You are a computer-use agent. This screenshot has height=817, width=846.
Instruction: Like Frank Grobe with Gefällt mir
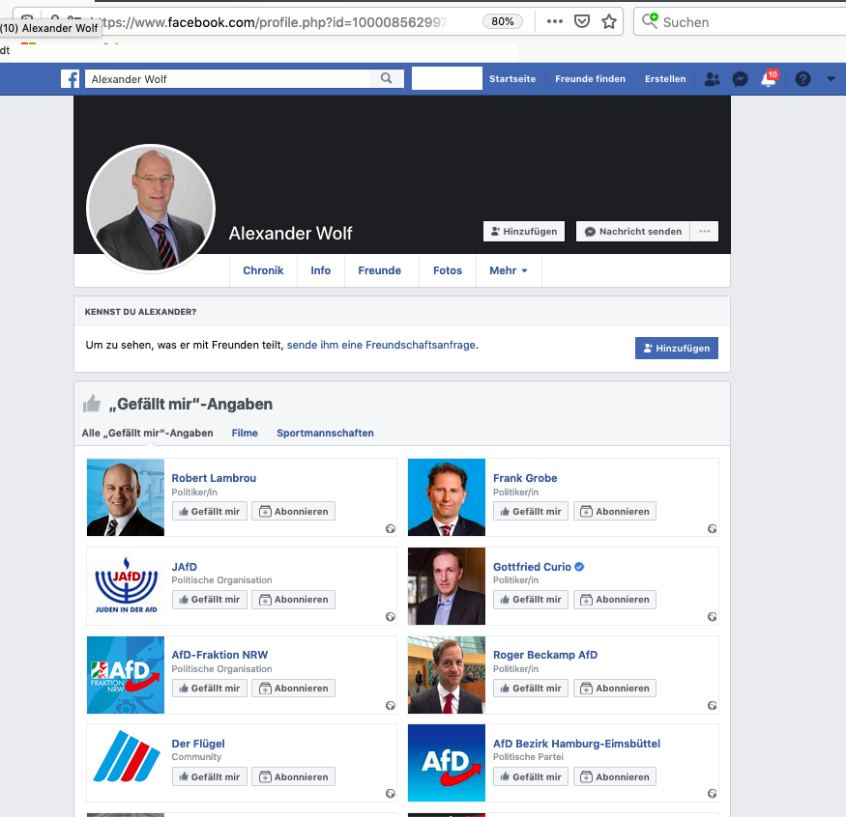531,512
